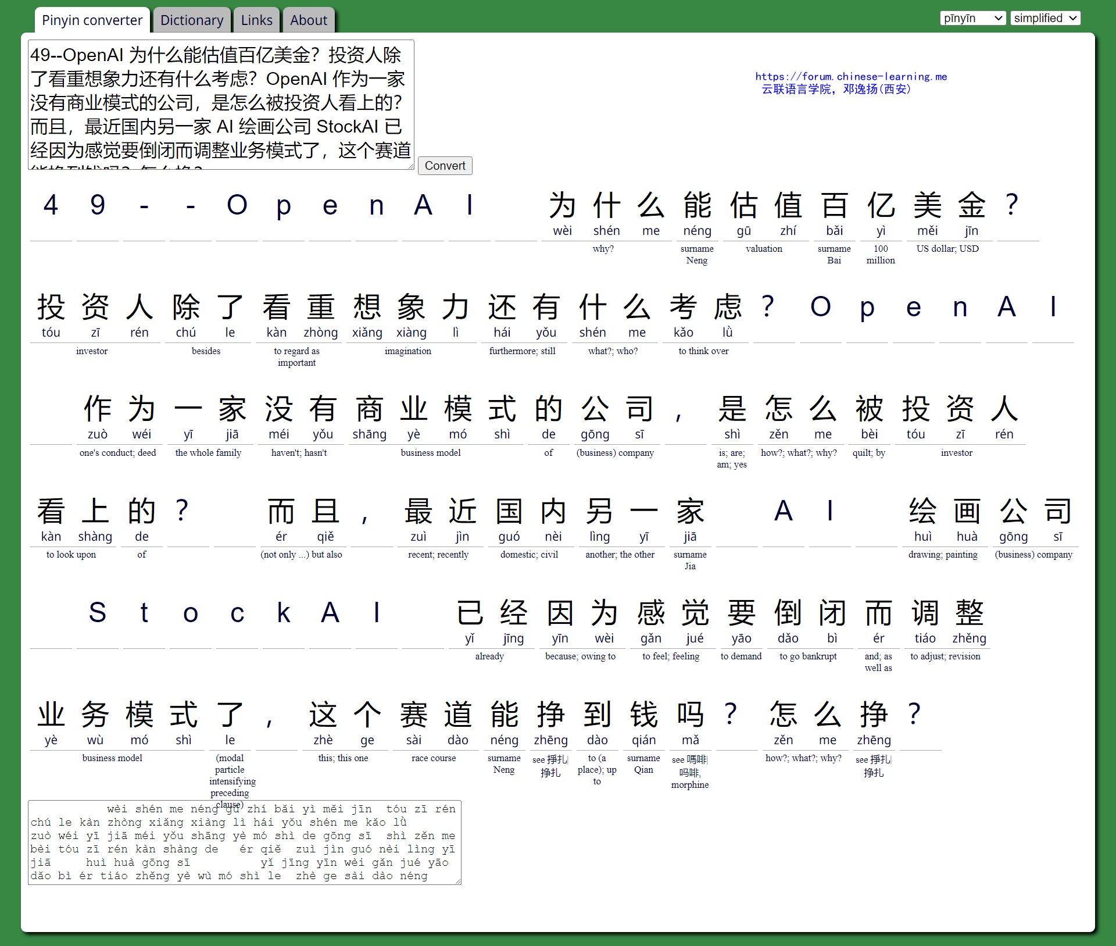Click the 'to feel; feeling' definition
1116x946 pixels.
click(x=671, y=656)
